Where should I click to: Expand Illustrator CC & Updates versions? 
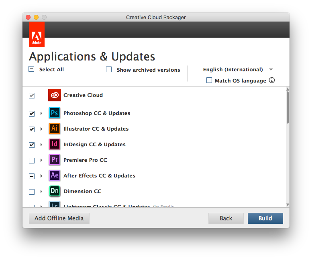click(41, 129)
